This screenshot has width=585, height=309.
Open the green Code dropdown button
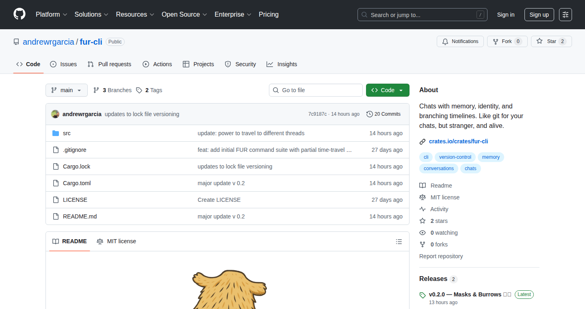[388, 90]
